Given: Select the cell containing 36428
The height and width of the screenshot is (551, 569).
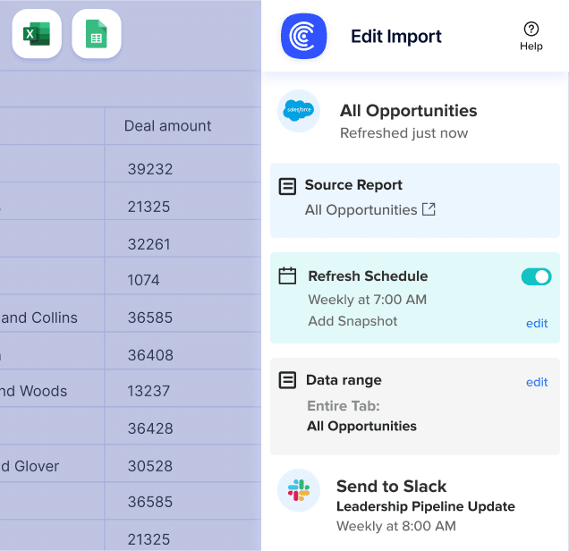Looking at the screenshot, I should click(183, 426).
